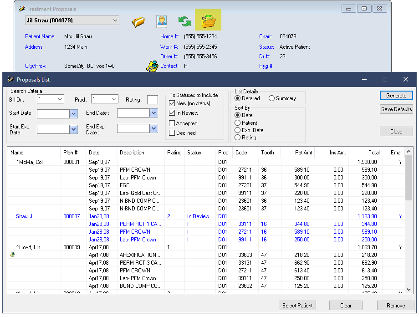Uncheck the New (no status) checkbox
This screenshot has height=317, width=419.
(172, 103)
